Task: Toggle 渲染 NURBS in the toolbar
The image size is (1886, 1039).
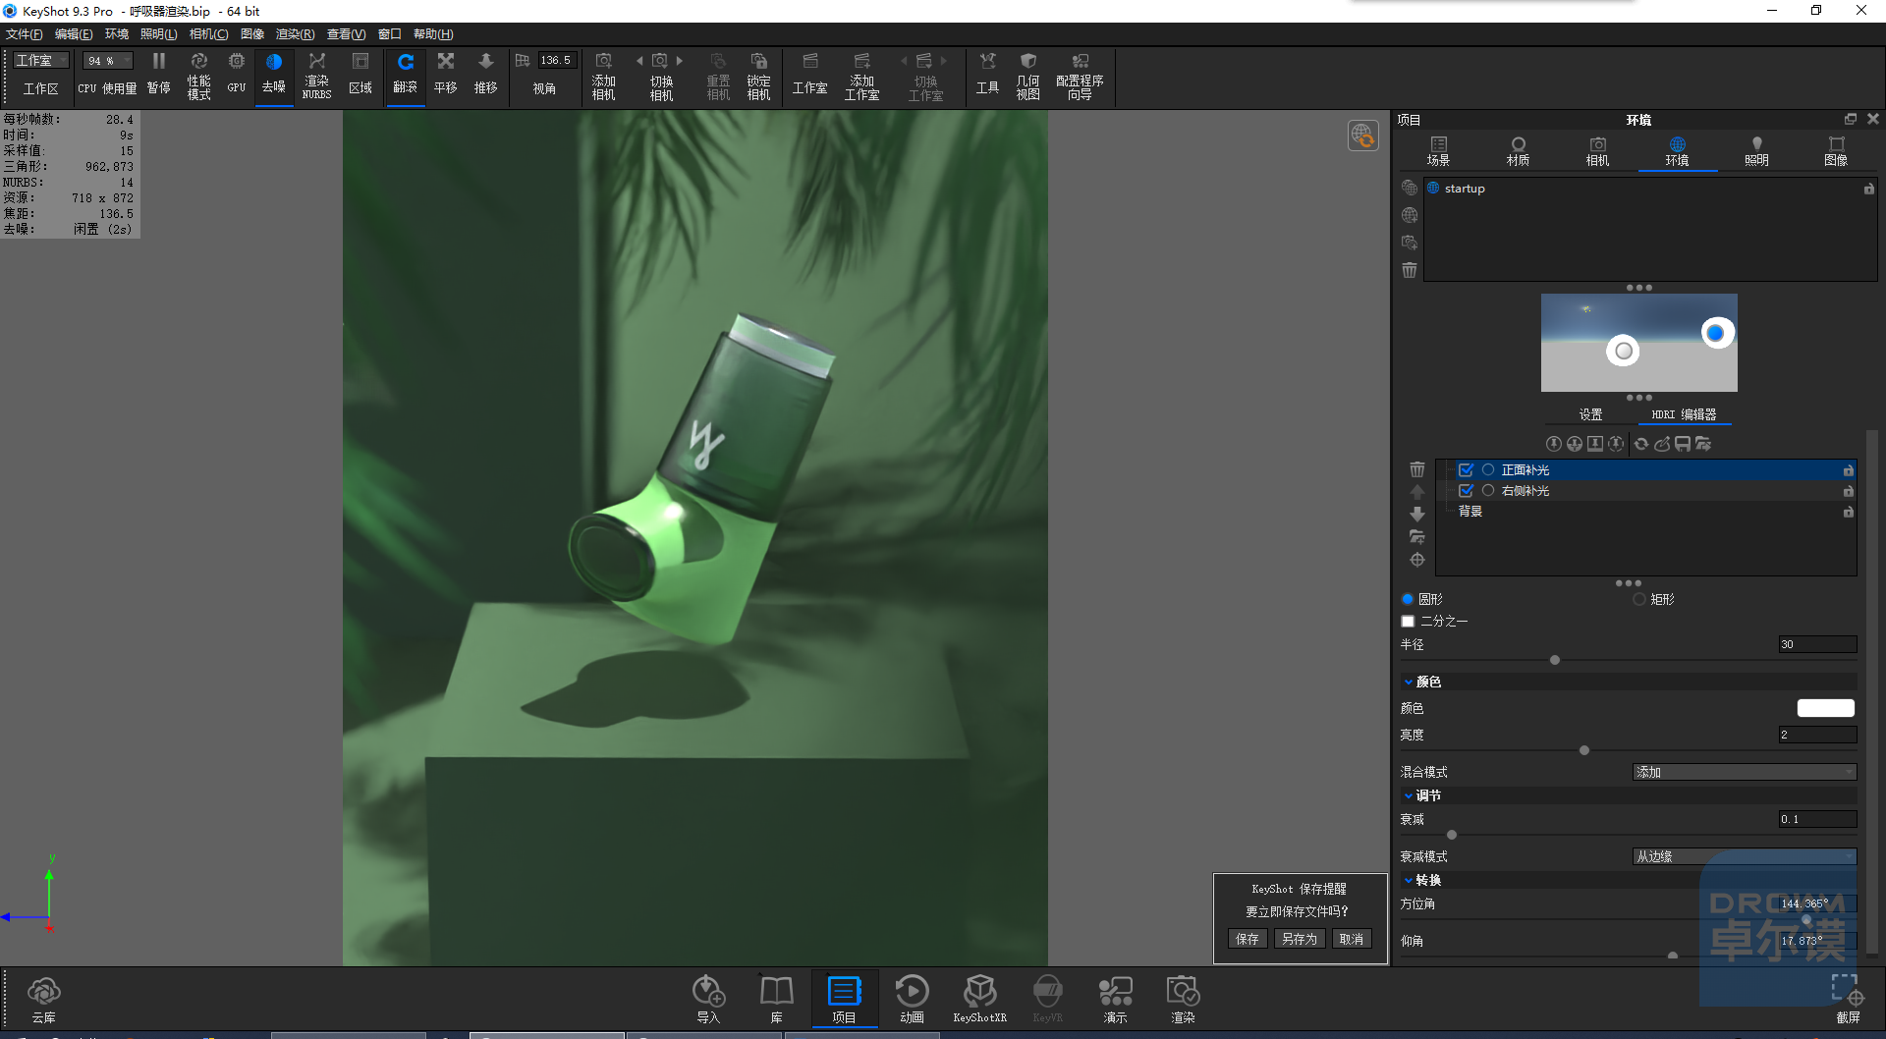Action: click(316, 76)
